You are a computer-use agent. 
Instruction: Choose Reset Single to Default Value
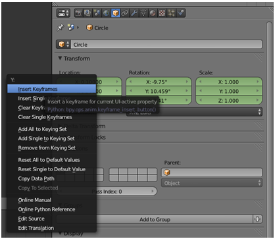[x=52, y=169]
